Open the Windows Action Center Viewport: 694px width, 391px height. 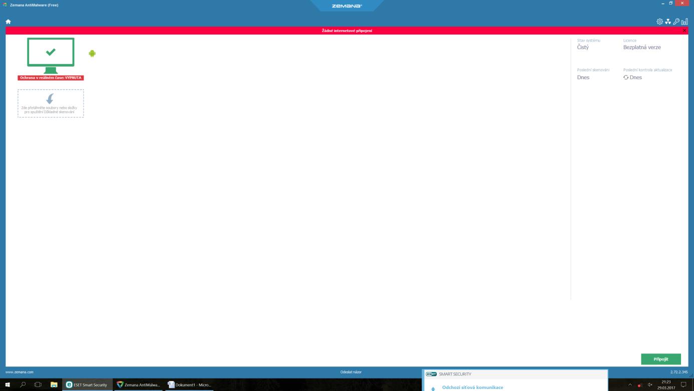683,384
